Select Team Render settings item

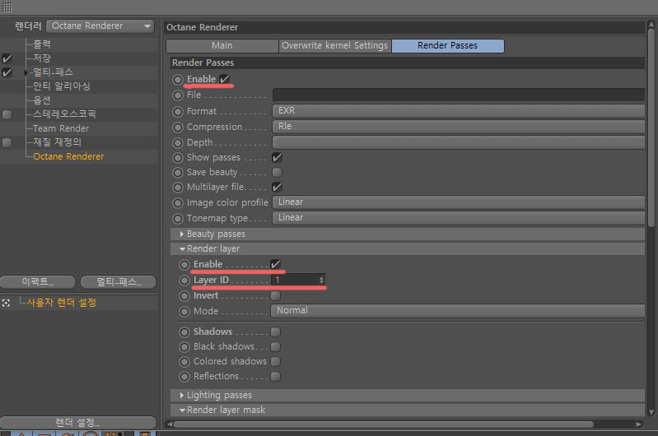pyautogui.click(x=61, y=128)
